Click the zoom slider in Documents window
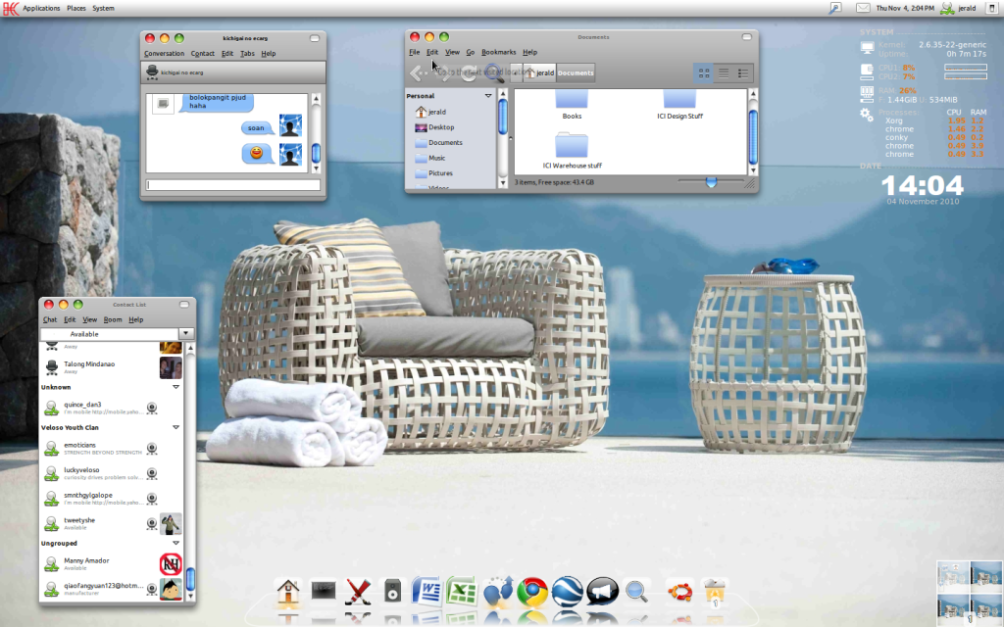 tap(711, 181)
